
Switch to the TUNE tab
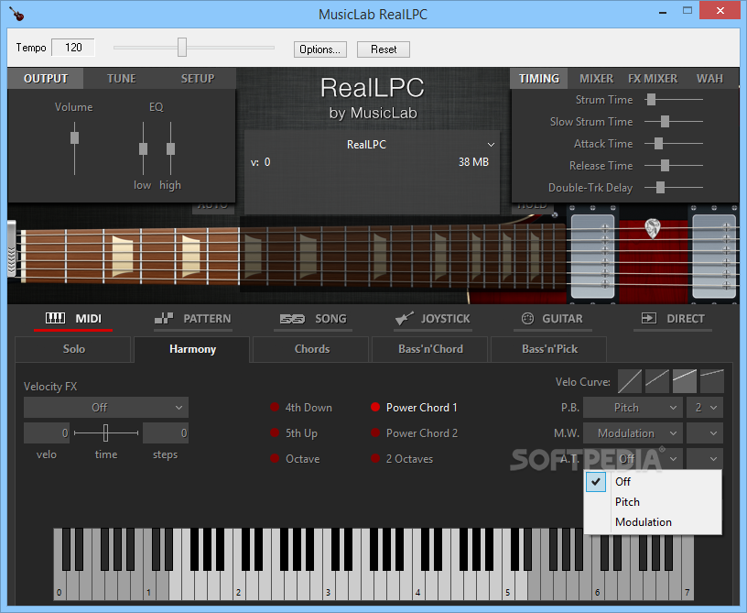(x=122, y=79)
